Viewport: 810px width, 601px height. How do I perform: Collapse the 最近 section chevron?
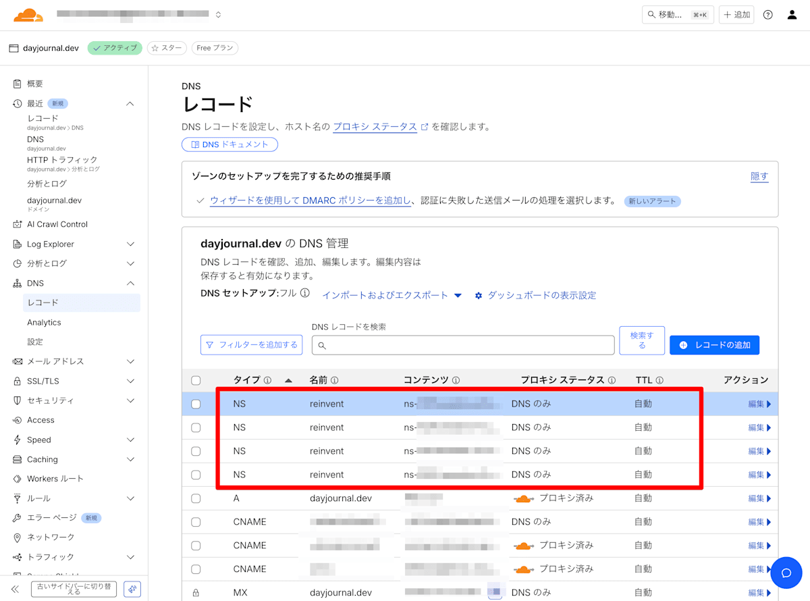point(130,103)
